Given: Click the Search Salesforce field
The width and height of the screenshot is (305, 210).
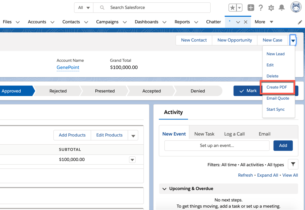Looking at the screenshot, I should (x=152, y=8).
